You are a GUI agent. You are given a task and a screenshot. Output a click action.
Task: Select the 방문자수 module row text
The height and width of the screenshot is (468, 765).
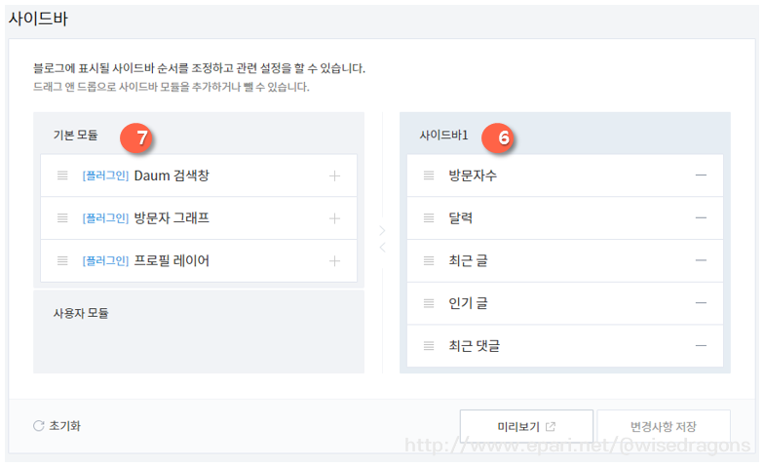[x=473, y=175]
